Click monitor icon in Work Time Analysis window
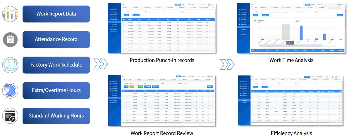 point(329,4)
